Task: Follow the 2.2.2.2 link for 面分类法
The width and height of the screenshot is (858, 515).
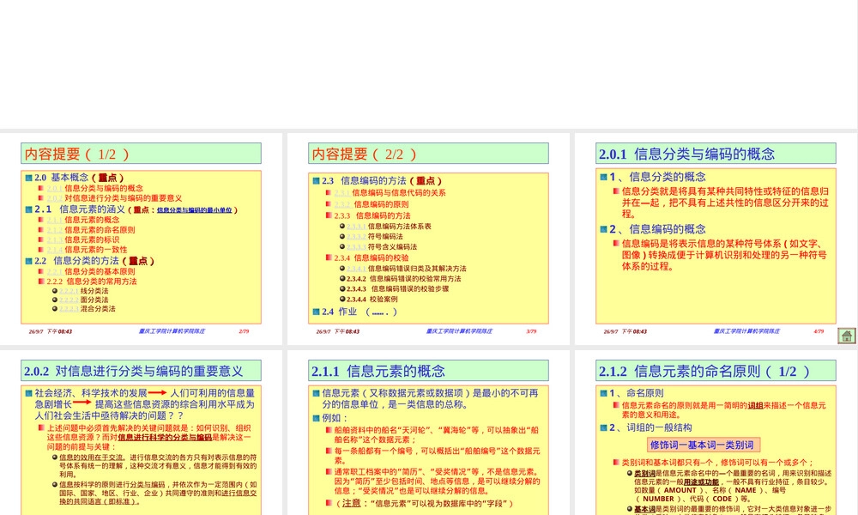Action: [69, 300]
